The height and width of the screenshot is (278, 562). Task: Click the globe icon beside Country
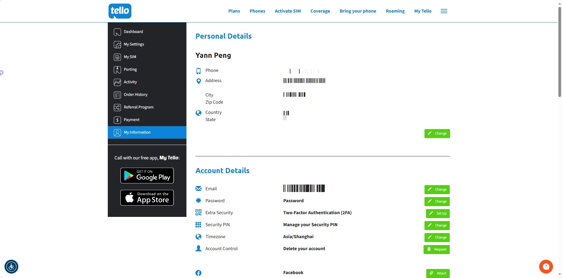(198, 113)
